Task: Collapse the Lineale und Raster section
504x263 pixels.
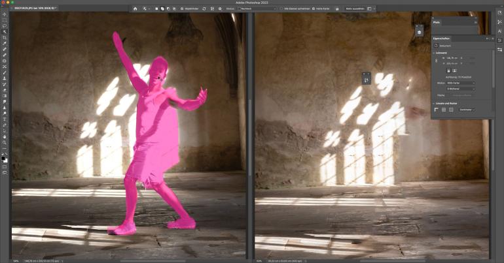Action: click(x=433, y=103)
